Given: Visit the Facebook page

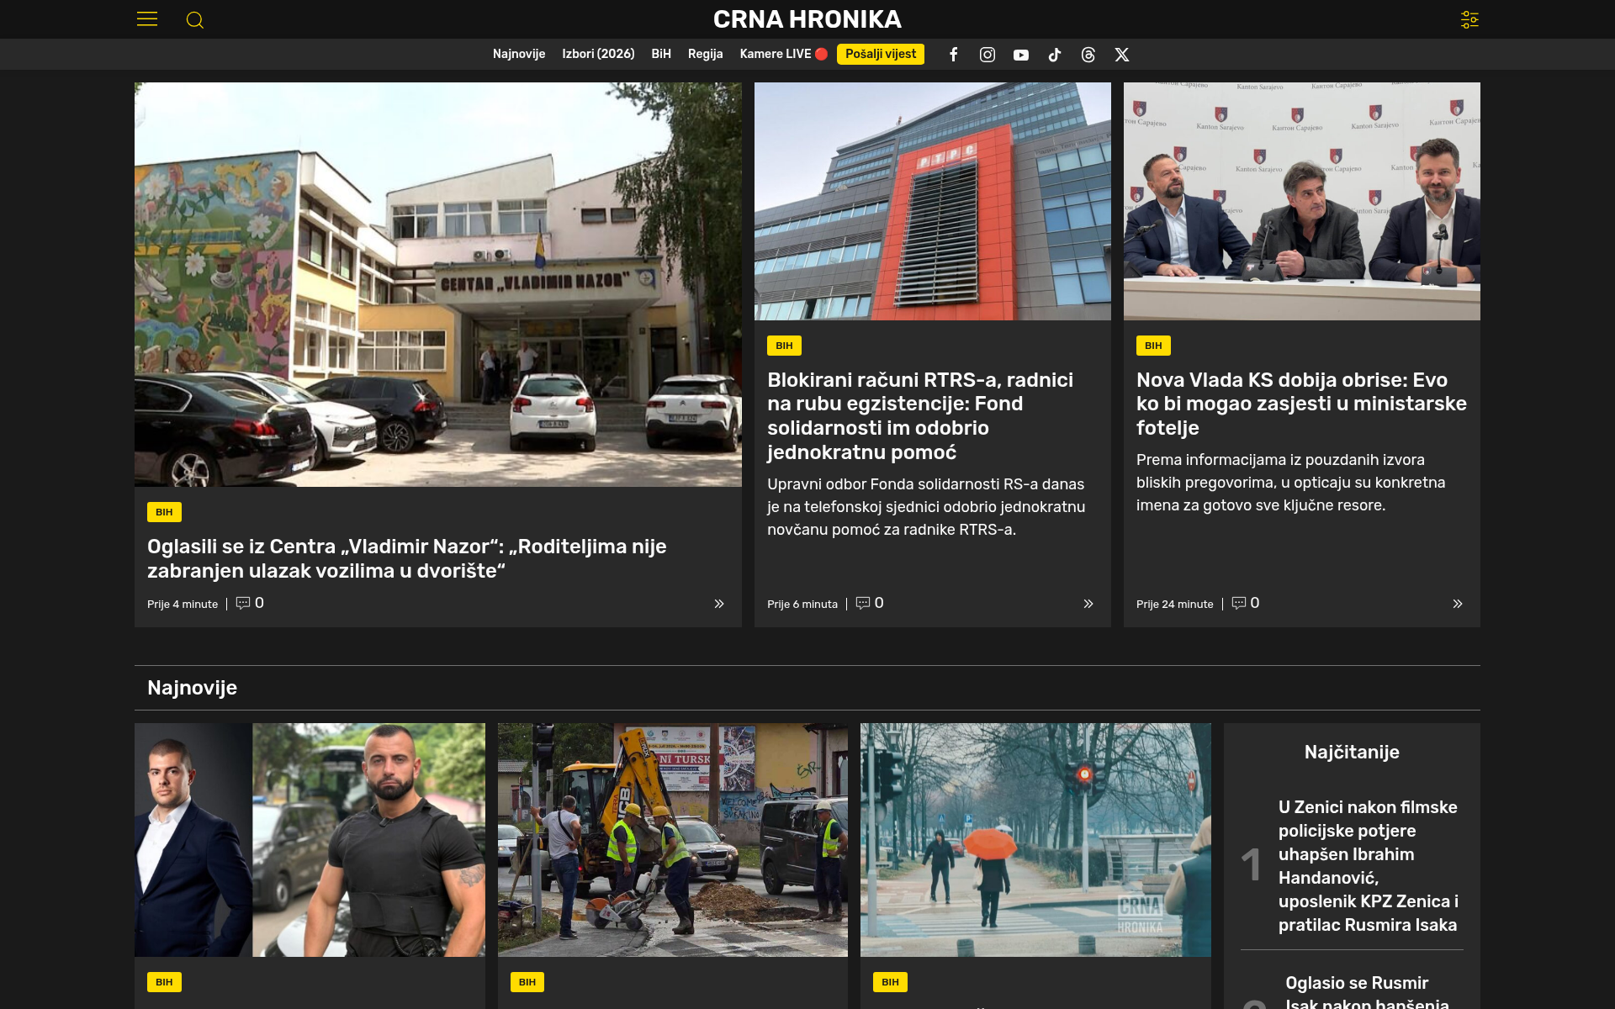Looking at the screenshot, I should tap(953, 55).
